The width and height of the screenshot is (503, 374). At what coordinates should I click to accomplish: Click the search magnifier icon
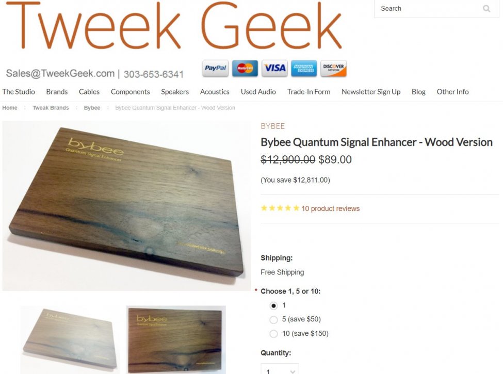pyautogui.click(x=486, y=9)
